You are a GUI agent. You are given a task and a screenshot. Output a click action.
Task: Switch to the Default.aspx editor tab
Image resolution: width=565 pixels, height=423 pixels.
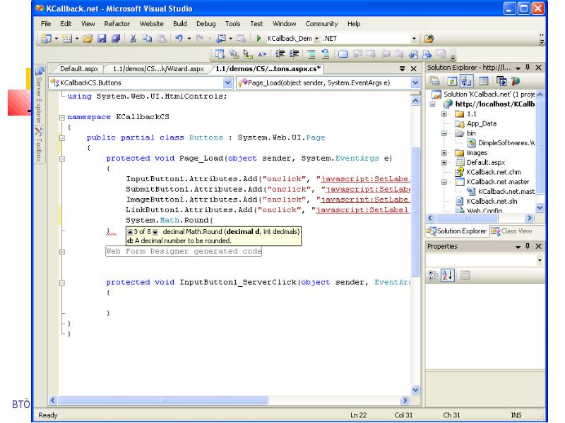[x=79, y=68]
